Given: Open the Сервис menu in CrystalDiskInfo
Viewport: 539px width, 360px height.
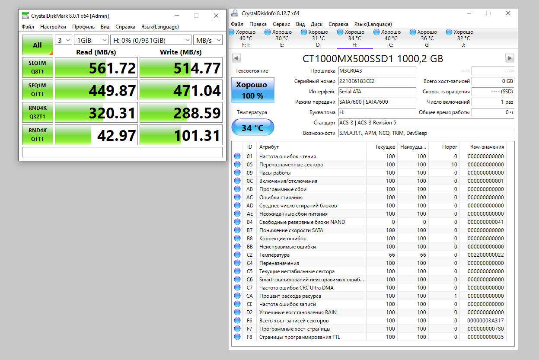Looking at the screenshot, I should pyautogui.click(x=281, y=24).
